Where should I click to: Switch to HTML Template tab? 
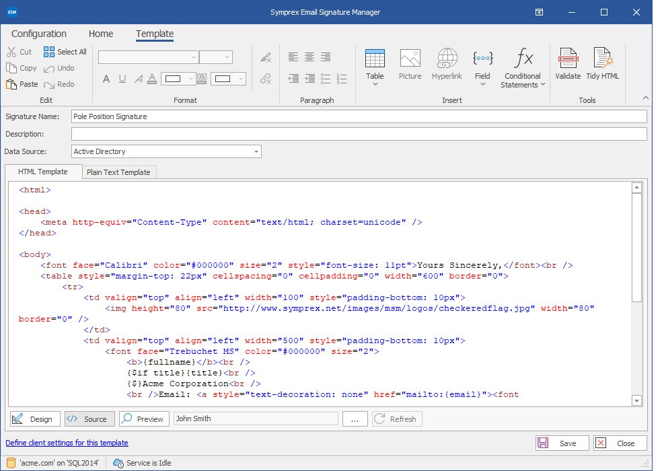click(42, 172)
